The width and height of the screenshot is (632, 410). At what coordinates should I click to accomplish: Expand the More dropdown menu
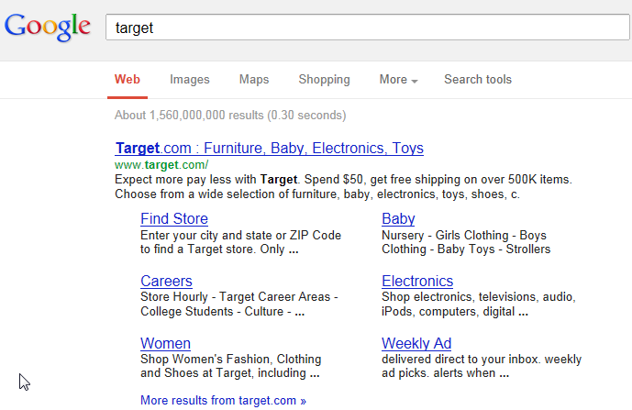[398, 80]
